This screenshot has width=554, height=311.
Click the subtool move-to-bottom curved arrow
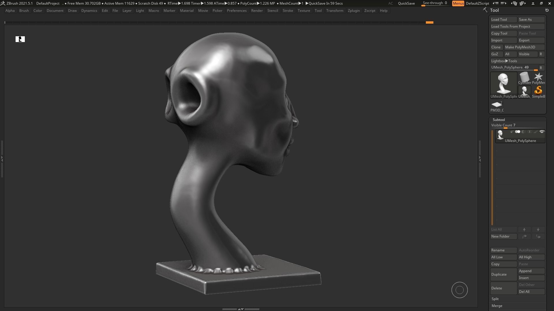click(x=538, y=236)
